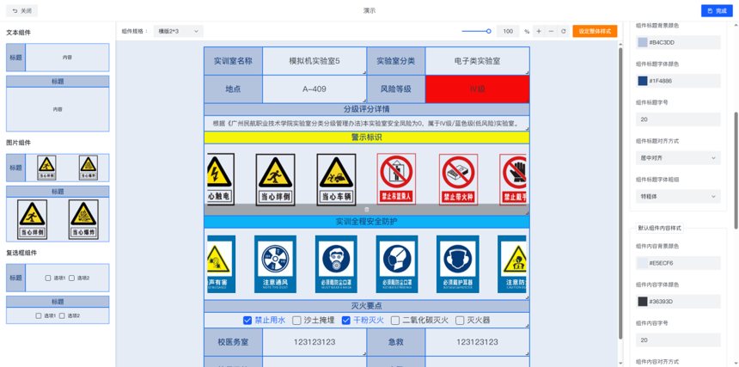The width and height of the screenshot is (739, 367).
Task: Select the 禁止戴手套 glove prohibition sign
Action: click(x=513, y=179)
